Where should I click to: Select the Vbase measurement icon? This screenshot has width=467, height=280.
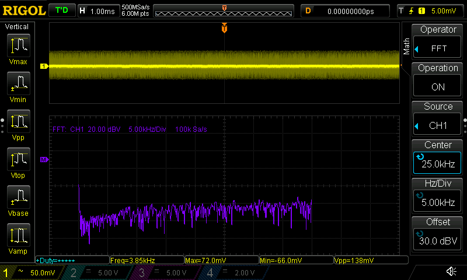(19, 197)
